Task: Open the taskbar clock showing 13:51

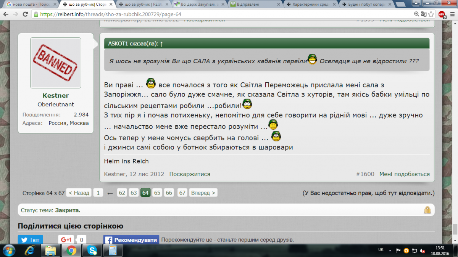Action: [440, 251]
